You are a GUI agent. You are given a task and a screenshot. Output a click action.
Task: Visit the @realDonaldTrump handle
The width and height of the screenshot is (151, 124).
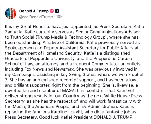pyautogui.click(x=36, y=17)
